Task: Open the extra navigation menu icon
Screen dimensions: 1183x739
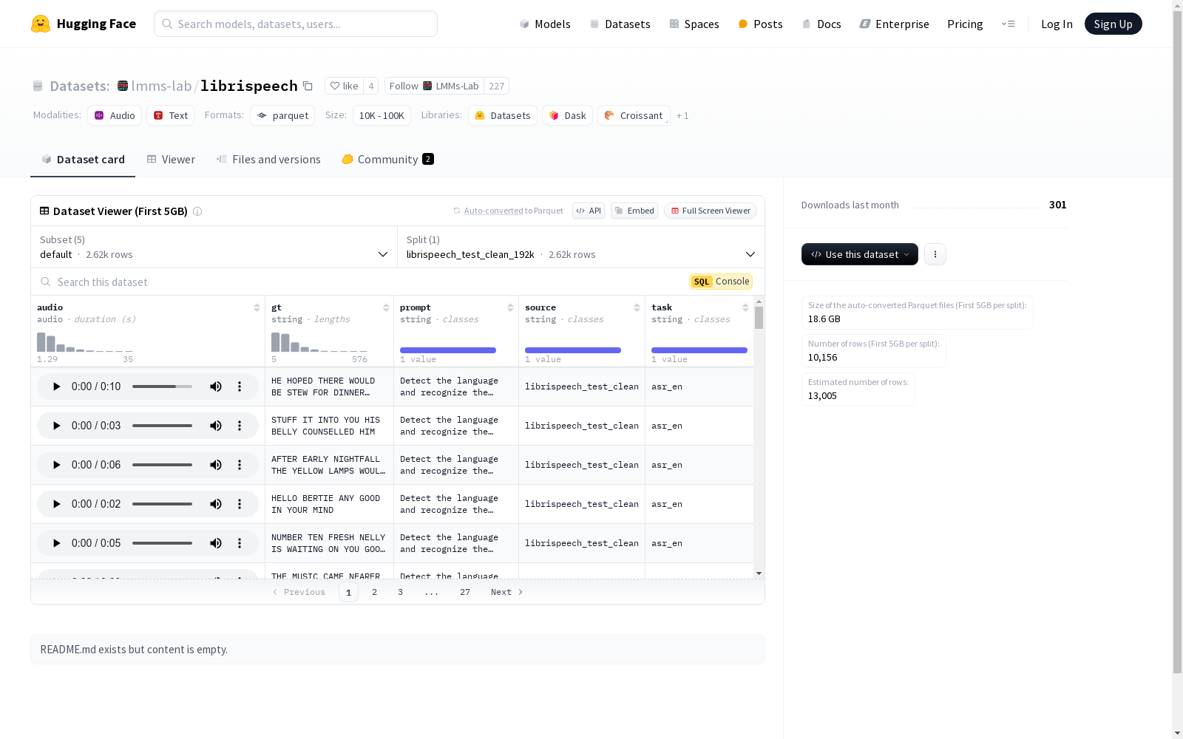Action: coord(1008,24)
